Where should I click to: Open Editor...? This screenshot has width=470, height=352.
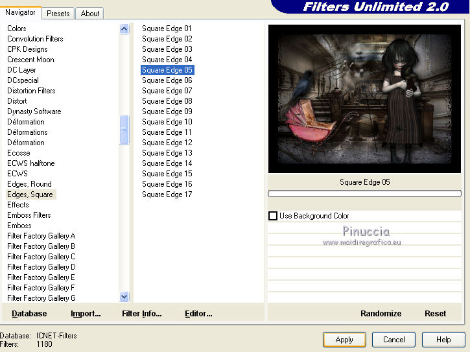coord(198,314)
